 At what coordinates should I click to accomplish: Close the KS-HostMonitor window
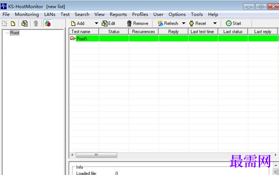(x=273, y=7)
